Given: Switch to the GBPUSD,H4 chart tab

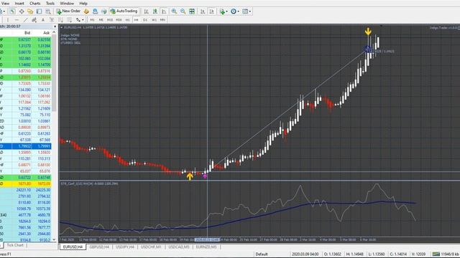Looking at the screenshot, I should pyautogui.click(x=99, y=247).
